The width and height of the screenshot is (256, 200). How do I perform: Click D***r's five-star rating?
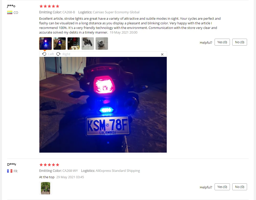(x=49, y=165)
